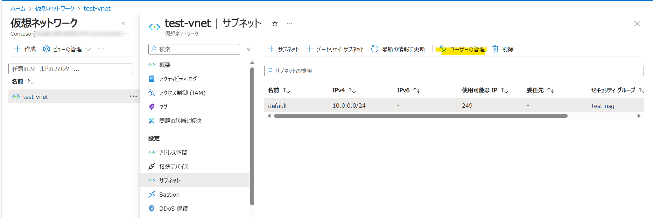Click the table horizontal scrollbar thumb
653x218 pixels.
(x=421, y=116)
